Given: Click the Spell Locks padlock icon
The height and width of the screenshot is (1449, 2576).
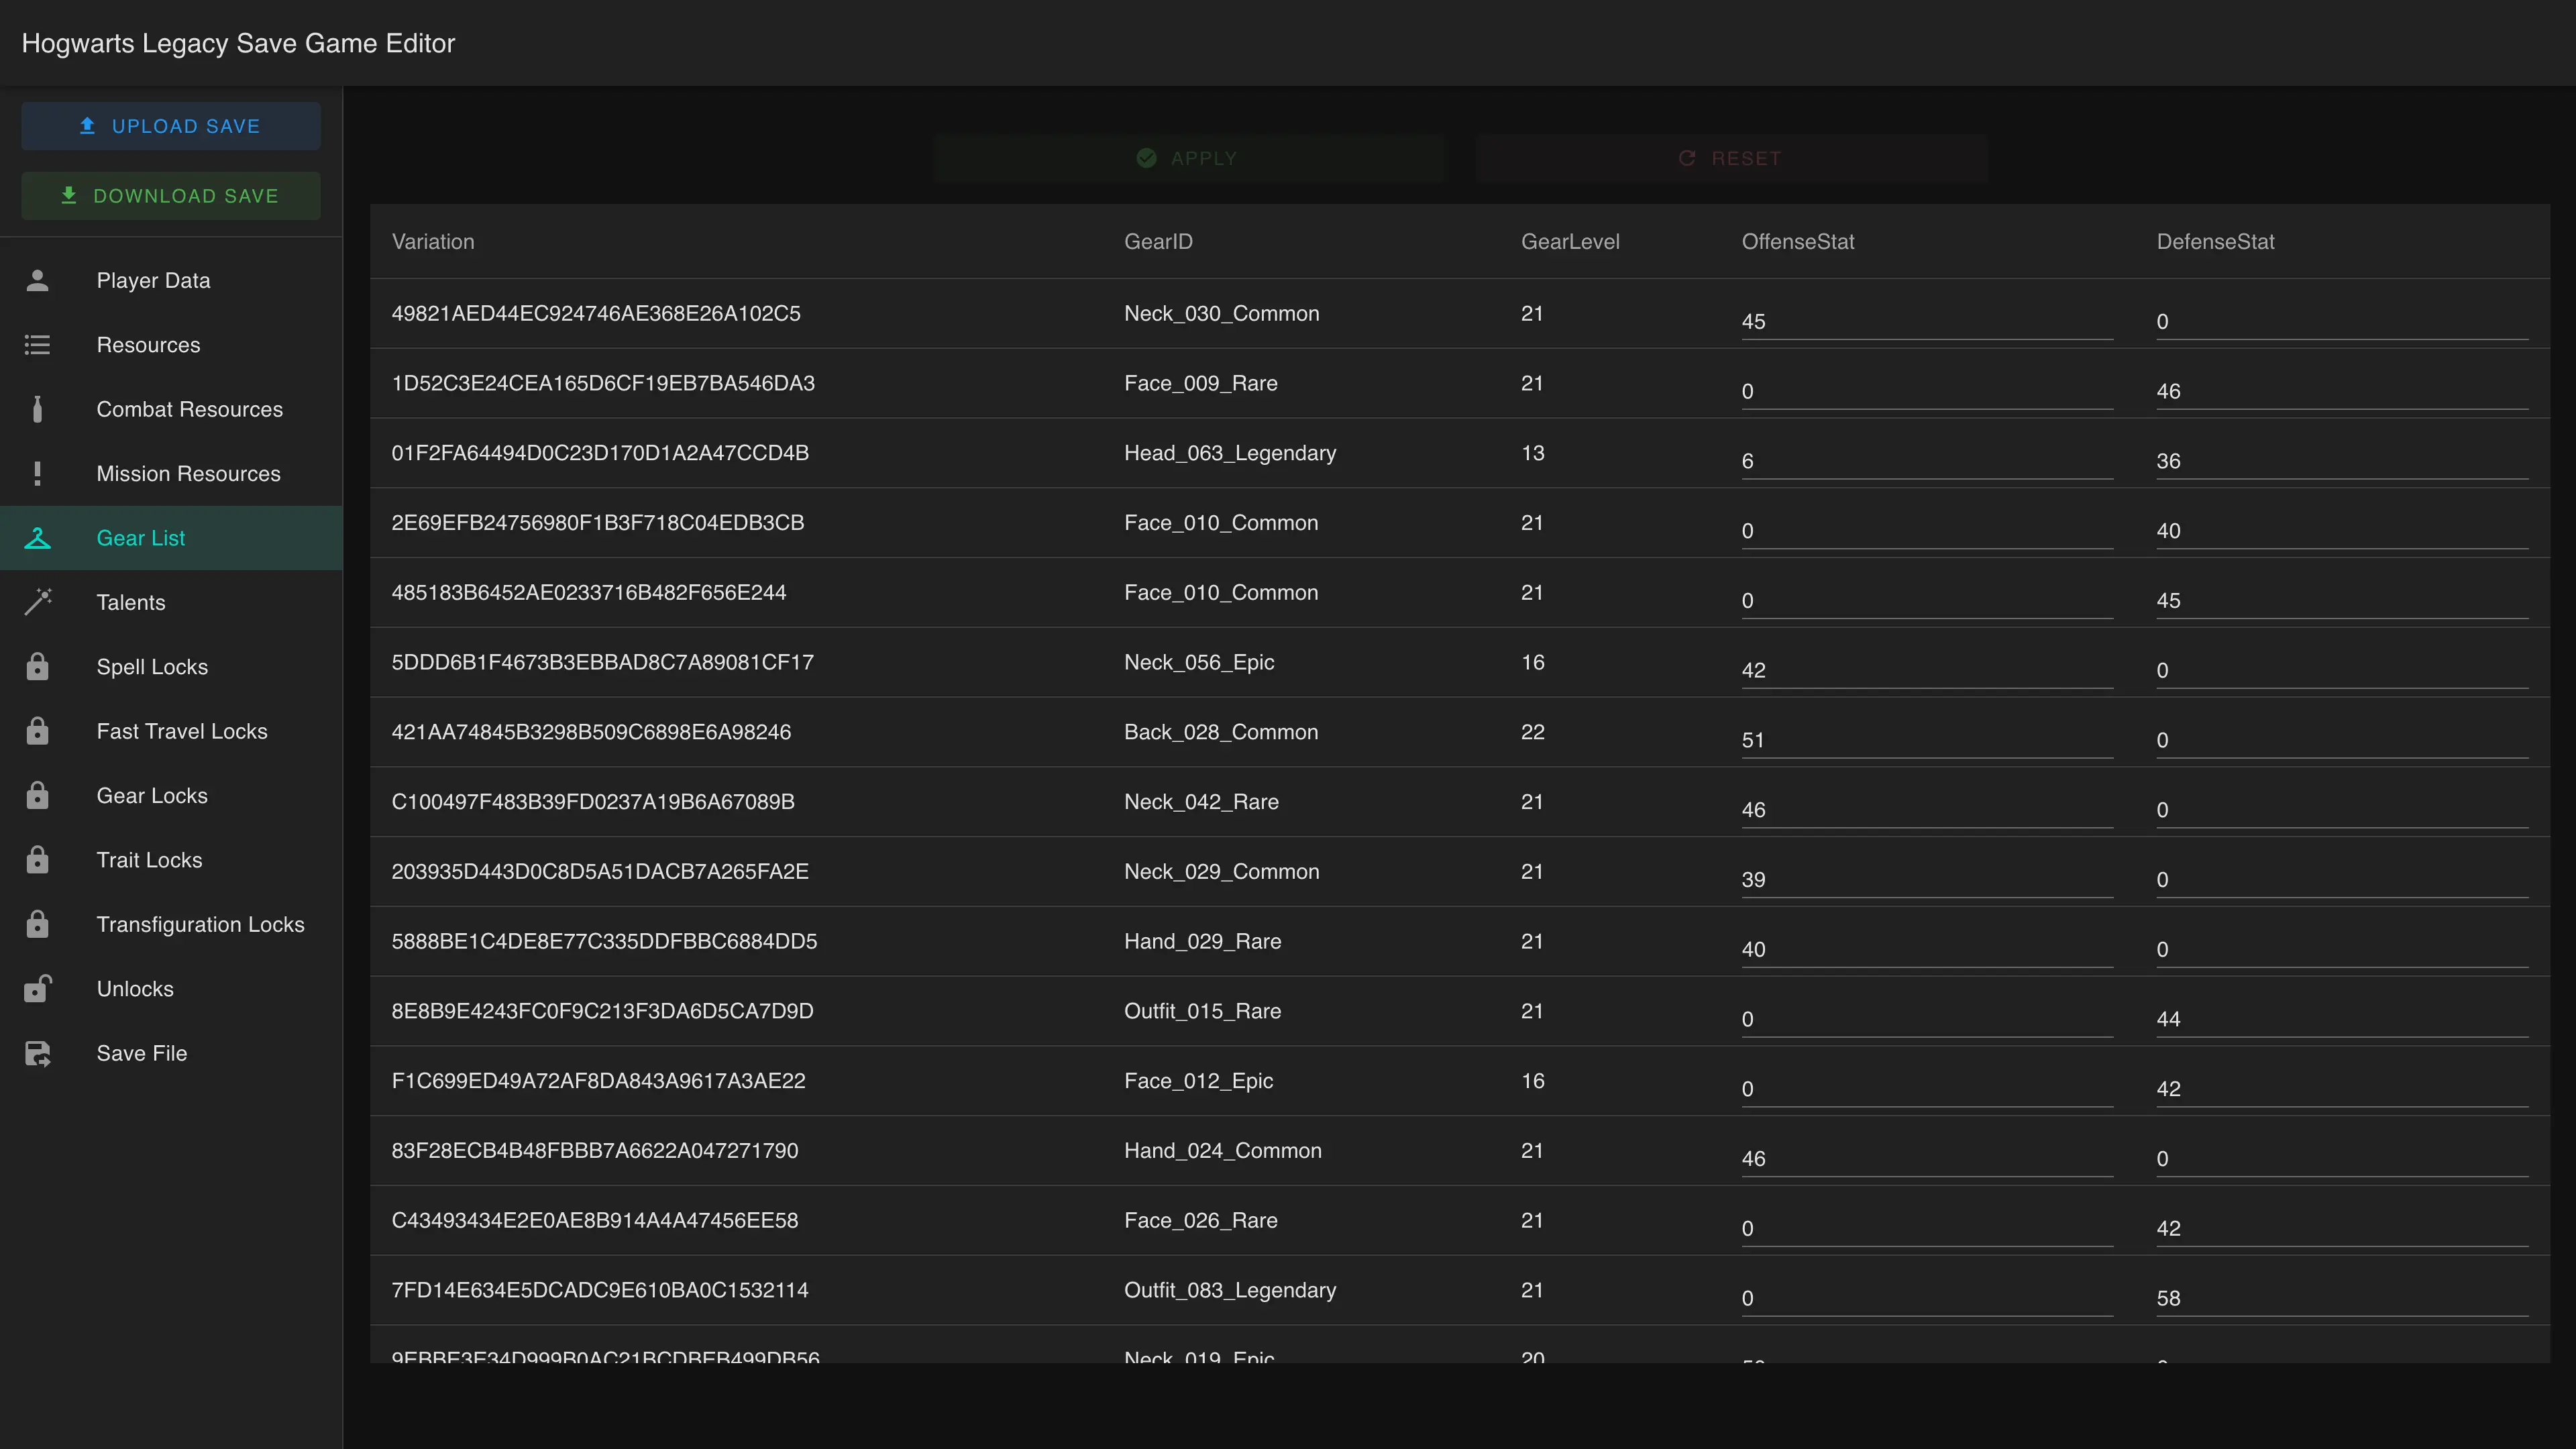Looking at the screenshot, I should tap(37, 666).
